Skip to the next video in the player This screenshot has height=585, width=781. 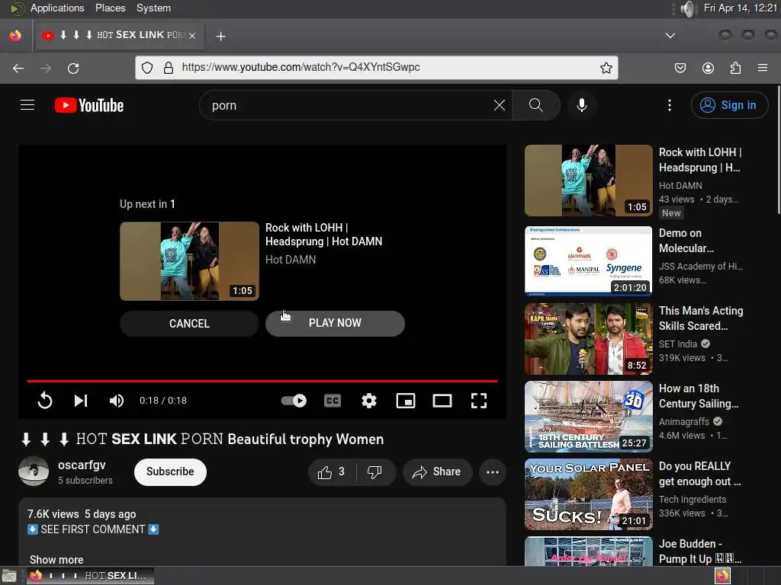point(81,401)
